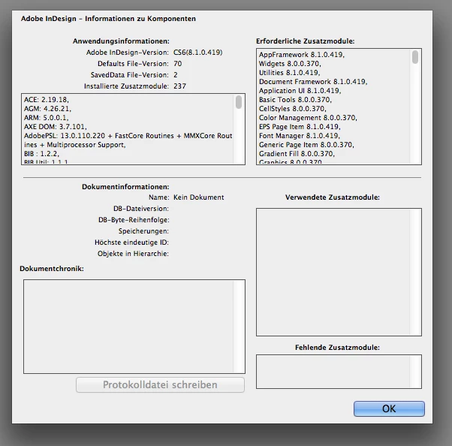Image resolution: width=452 pixels, height=446 pixels.
Task: Click the 'Adobe InDesign-Version:' label
Action: pos(128,52)
